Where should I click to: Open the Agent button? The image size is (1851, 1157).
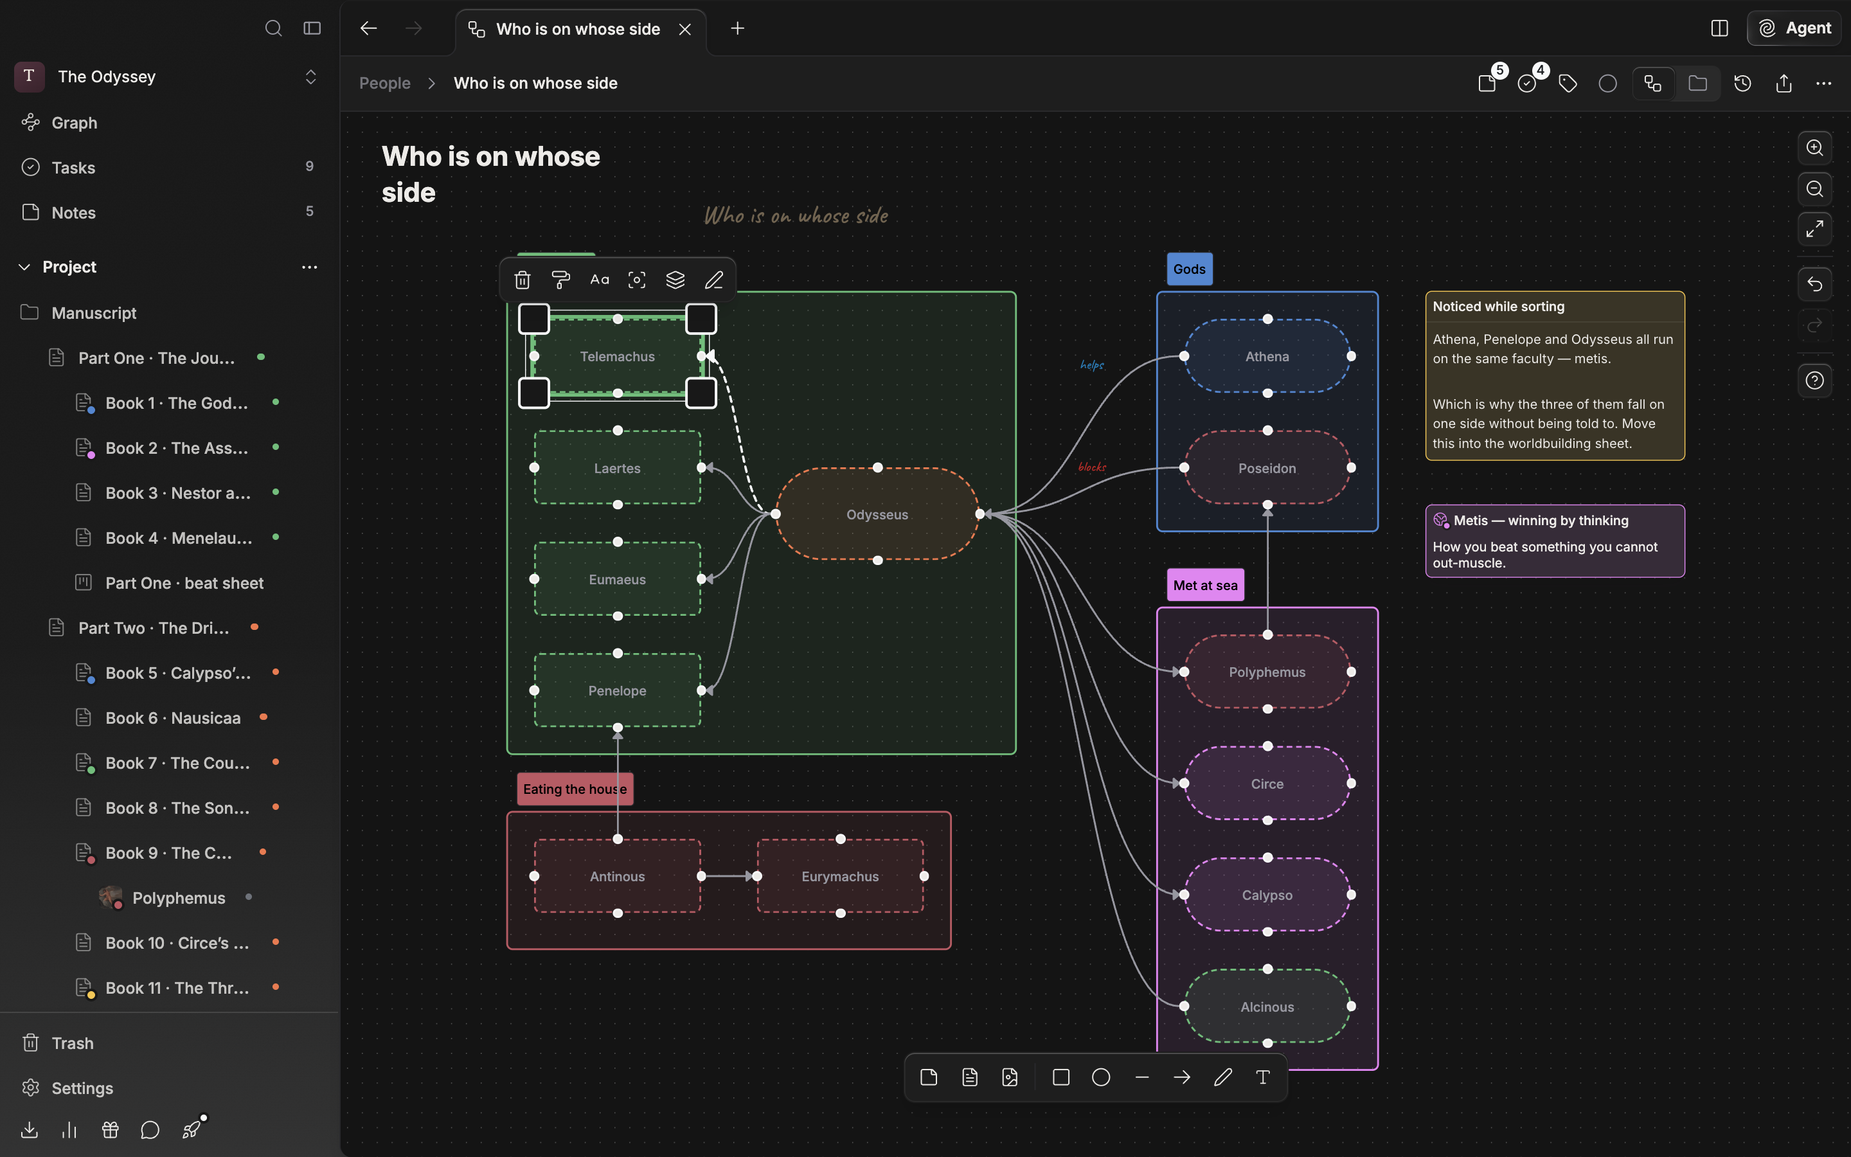tap(1794, 28)
